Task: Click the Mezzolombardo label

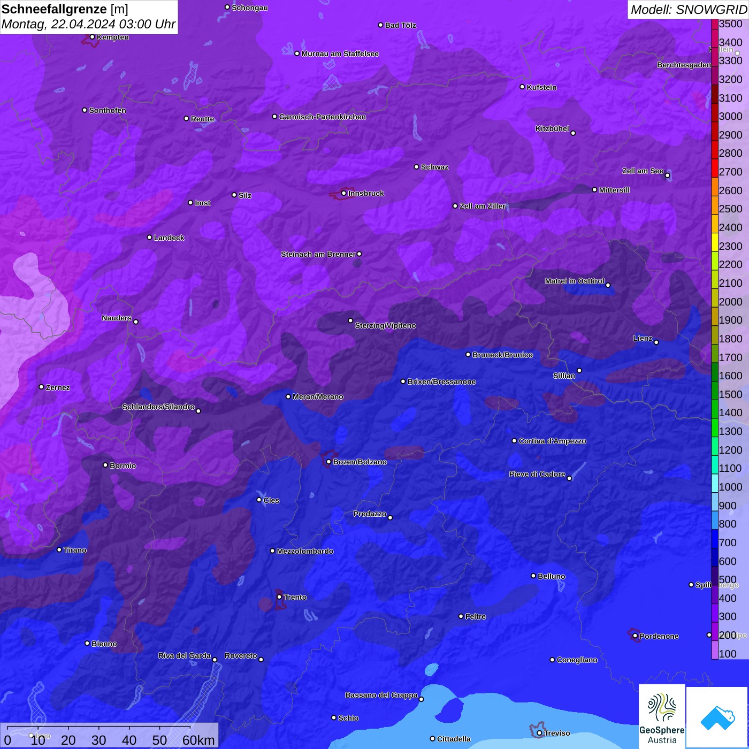Action: (305, 551)
